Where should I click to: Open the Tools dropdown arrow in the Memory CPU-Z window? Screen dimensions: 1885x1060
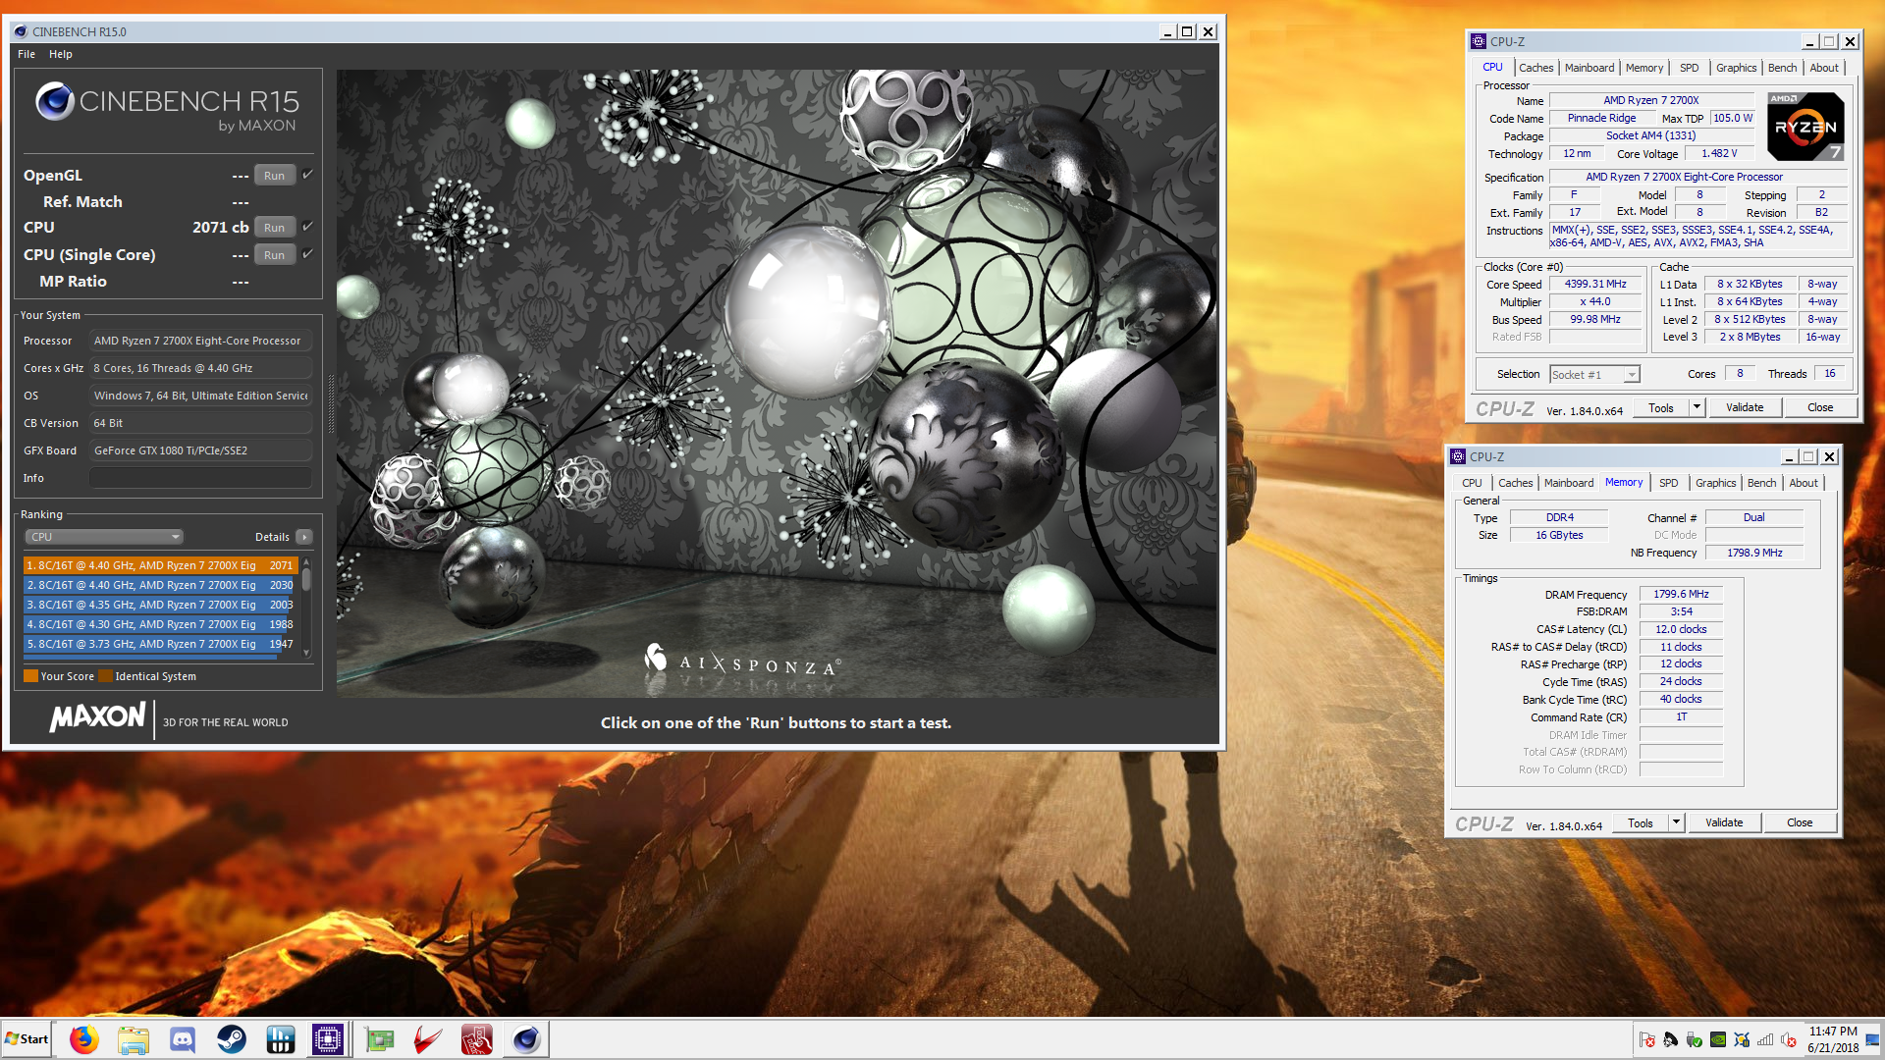(1675, 822)
